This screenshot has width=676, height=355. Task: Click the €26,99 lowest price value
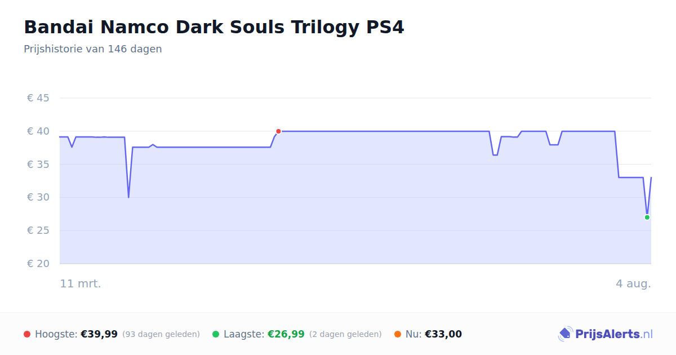286,334
